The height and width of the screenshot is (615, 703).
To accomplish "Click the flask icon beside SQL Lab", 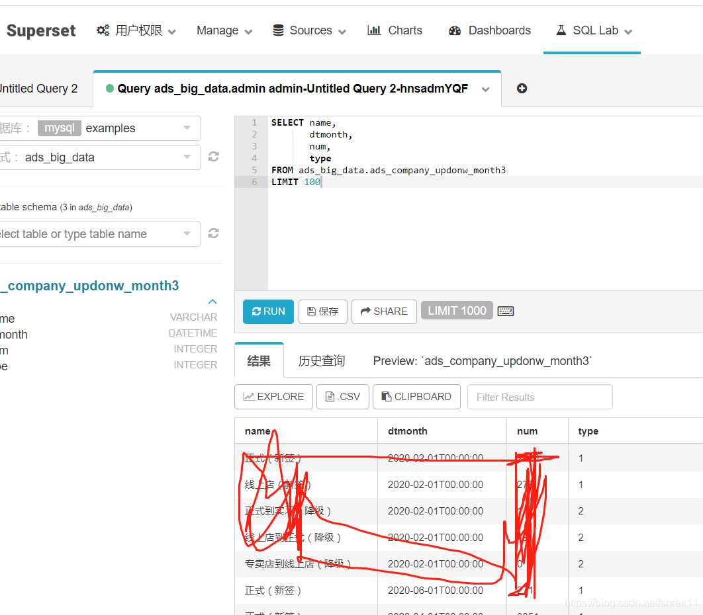I will pos(561,30).
